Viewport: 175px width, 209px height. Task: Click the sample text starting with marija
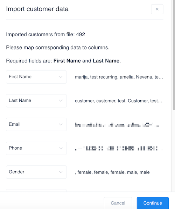coord(119,77)
